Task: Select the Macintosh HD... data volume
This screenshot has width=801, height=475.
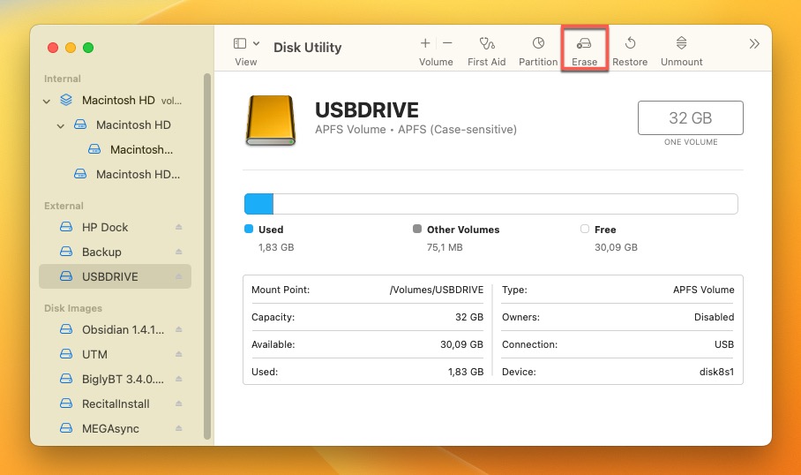Action: 116,174
